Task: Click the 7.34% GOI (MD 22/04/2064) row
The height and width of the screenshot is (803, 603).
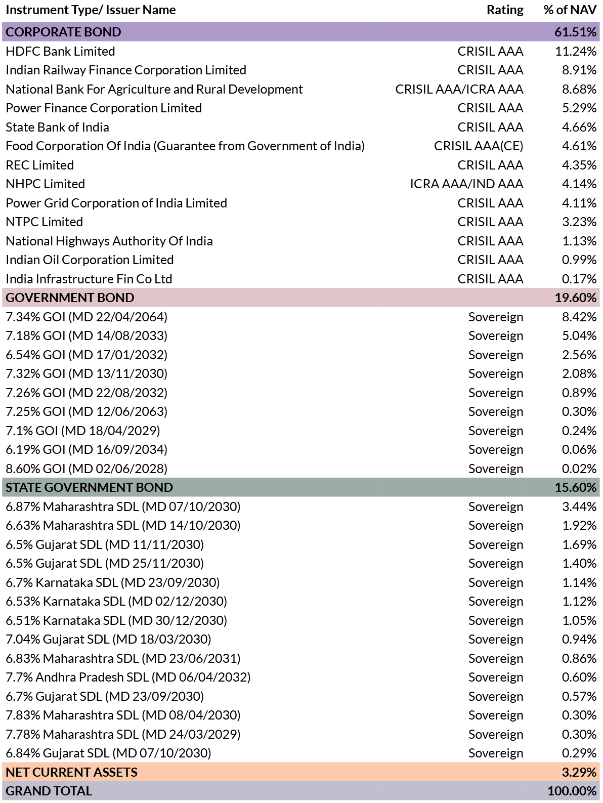Action: click(301, 317)
